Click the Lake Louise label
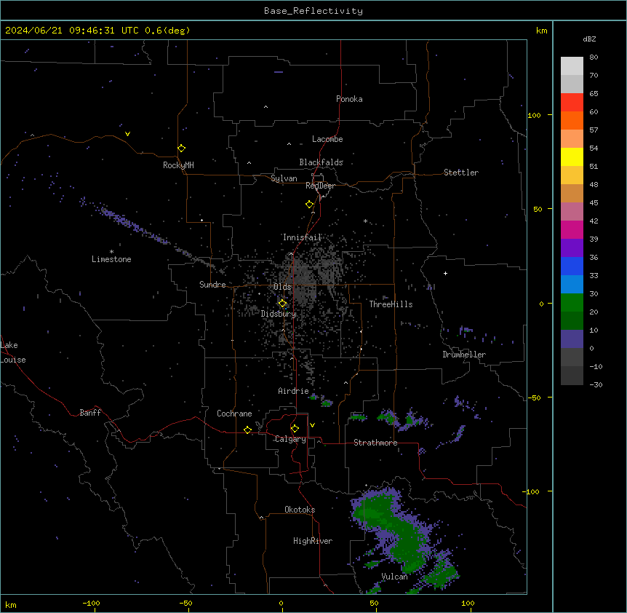 (x=13, y=352)
